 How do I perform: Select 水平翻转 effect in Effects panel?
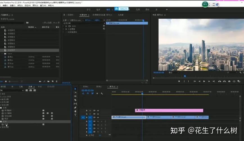coord(8,113)
